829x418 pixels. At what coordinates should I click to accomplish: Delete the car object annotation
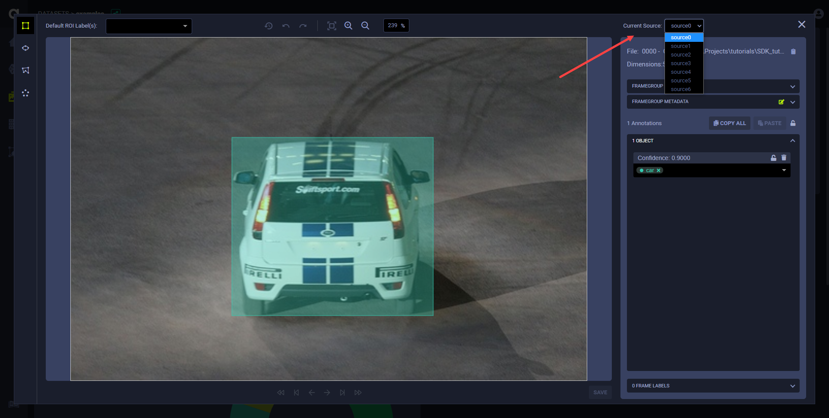784,158
